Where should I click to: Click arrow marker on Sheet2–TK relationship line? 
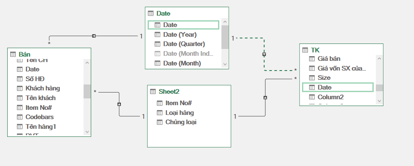[265, 98]
